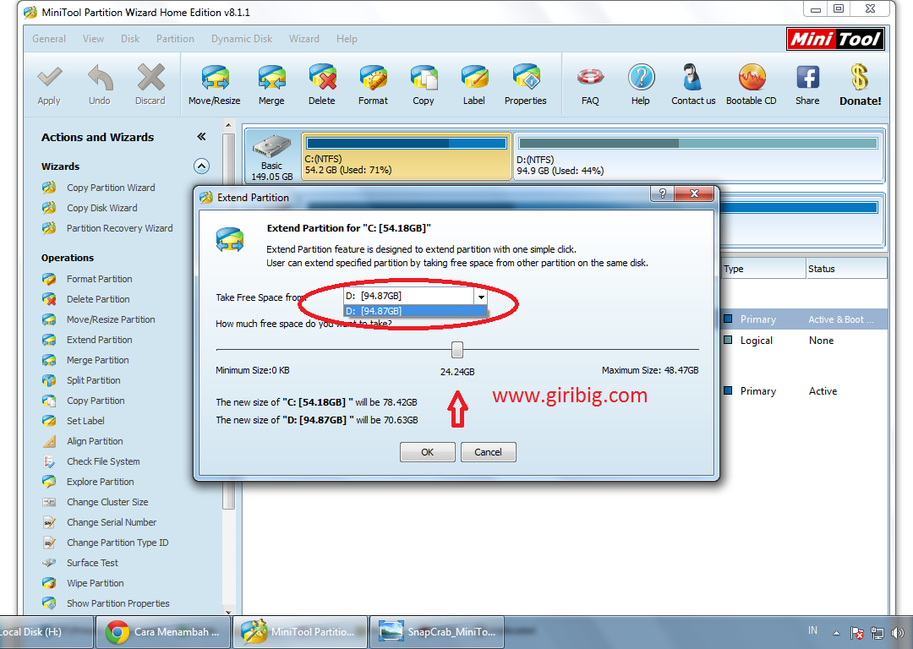Select D: [94.87GB] from the list

[414, 311]
